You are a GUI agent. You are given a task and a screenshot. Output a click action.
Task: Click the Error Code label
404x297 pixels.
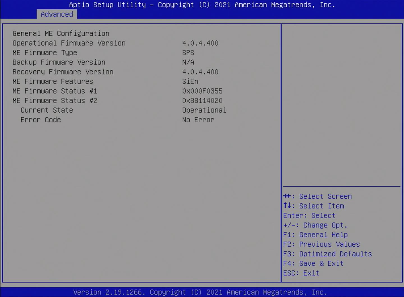tap(41, 120)
